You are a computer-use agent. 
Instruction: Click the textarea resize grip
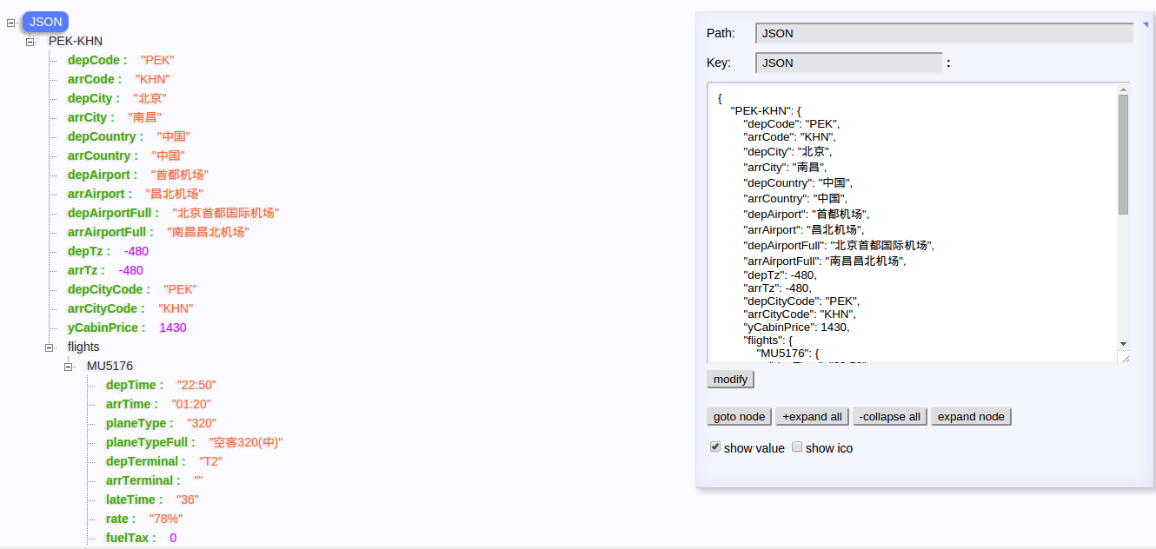click(1124, 357)
